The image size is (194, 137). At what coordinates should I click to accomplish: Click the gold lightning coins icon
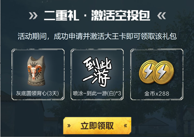click(x=156, y=72)
